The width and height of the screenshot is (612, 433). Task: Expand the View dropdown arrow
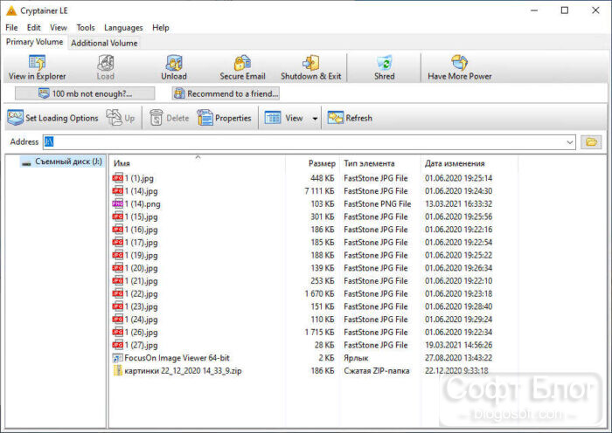pos(315,118)
